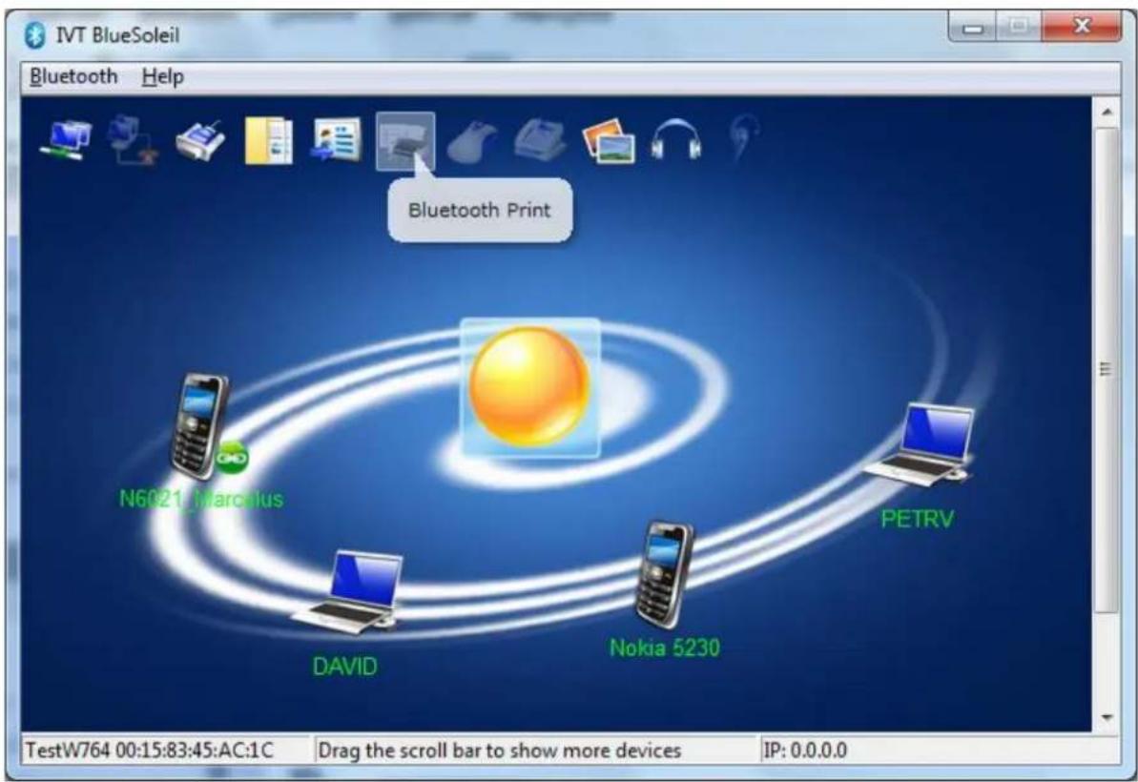The width and height of the screenshot is (1138, 782).
Task: Click the Bluetooth Object Push icon
Action: coord(336,139)
